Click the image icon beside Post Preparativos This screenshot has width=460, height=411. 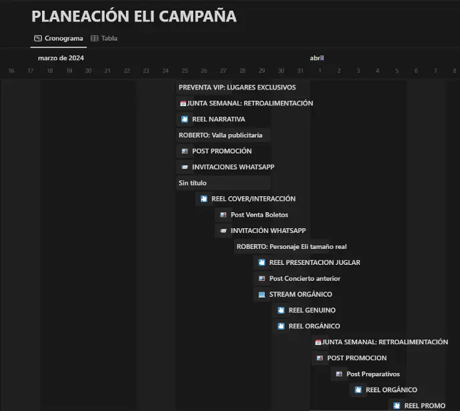click(x=339, y=374)
